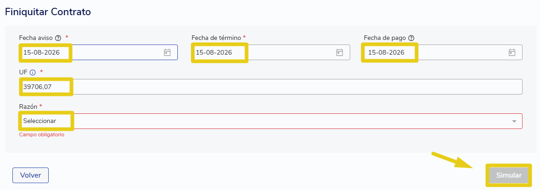540x190 pixels.
Task: Click the Finiquitar Contrato heading
Action: tap(48, 12)
